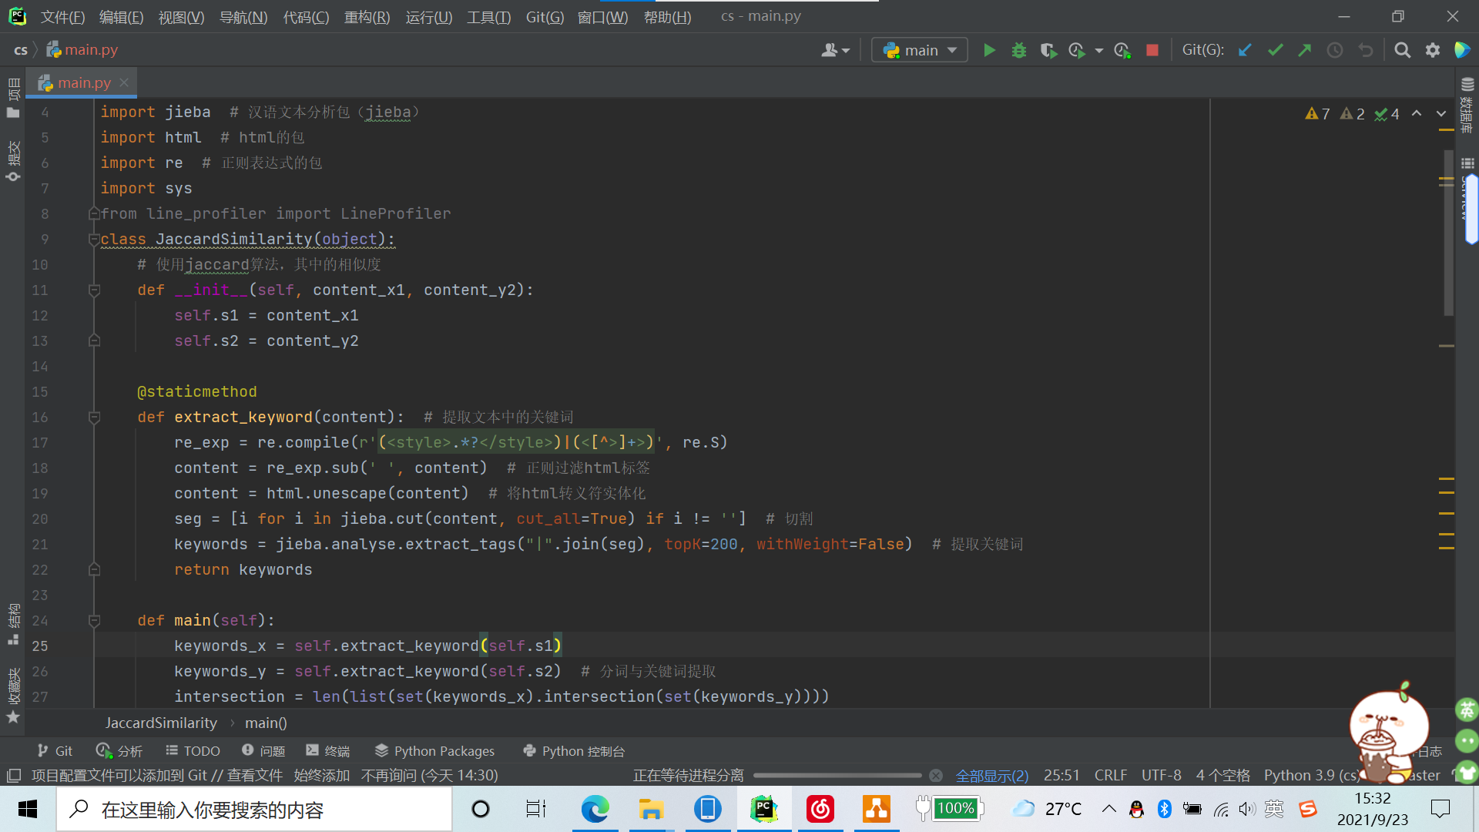Click Run with Coverage icon
The height and width of the screenshot is (832, 1479).
[1048, 50]
